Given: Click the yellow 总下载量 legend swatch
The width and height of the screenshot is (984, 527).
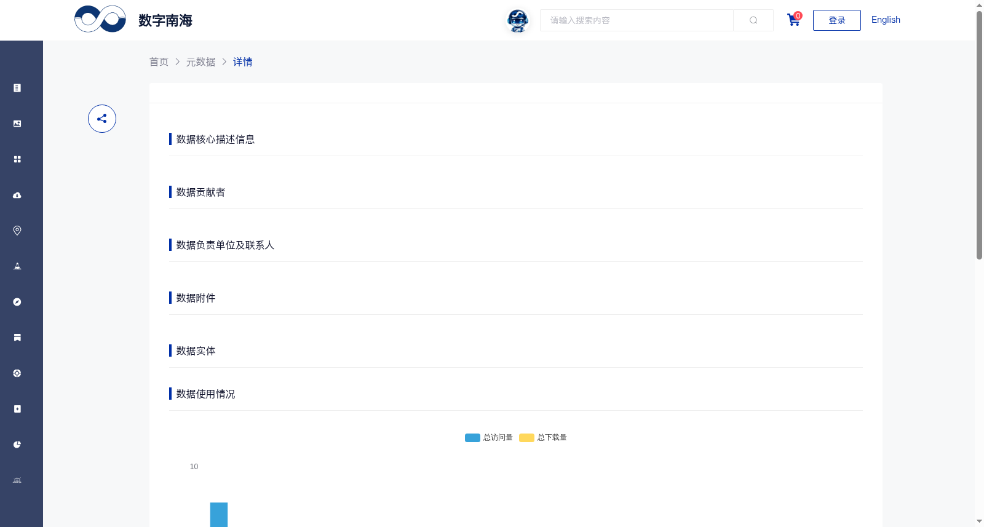Looking at the screenshot, I should pyautogui.click(x=526, y=438).
